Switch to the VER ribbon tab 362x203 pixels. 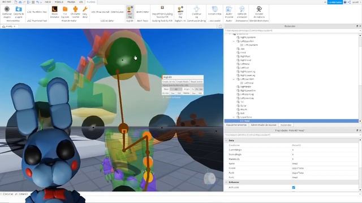[x=81, y=2]
